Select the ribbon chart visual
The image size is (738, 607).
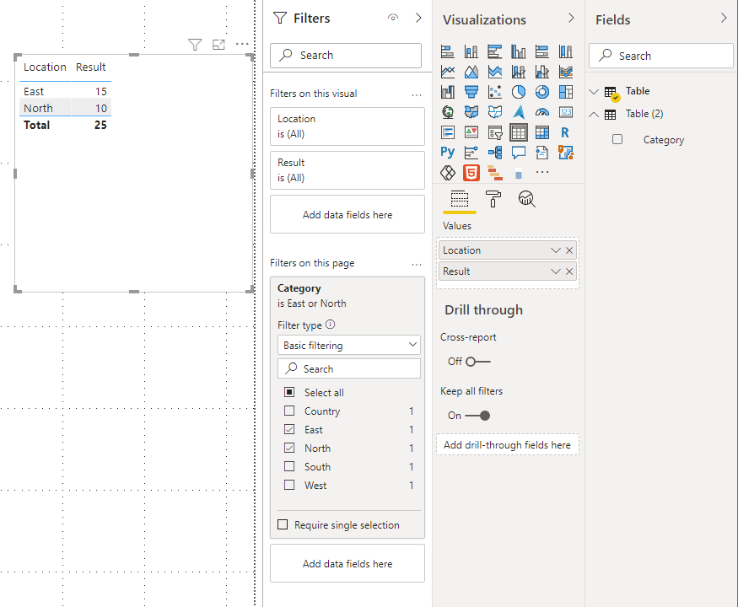click(x=566, y=72)
